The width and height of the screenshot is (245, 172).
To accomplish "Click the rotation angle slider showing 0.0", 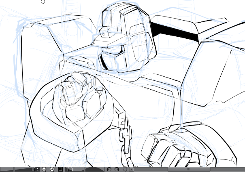I will tap(75, 169).
